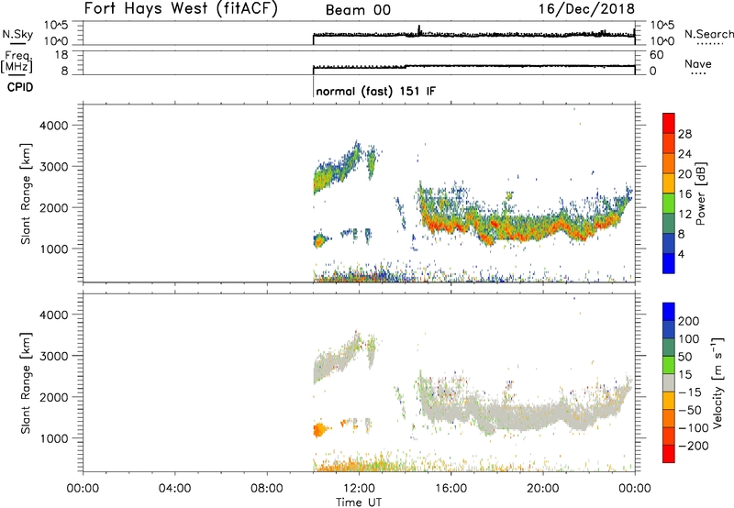Click the 'Nave' legend label
Screen dimensions: 734x508
698,64
